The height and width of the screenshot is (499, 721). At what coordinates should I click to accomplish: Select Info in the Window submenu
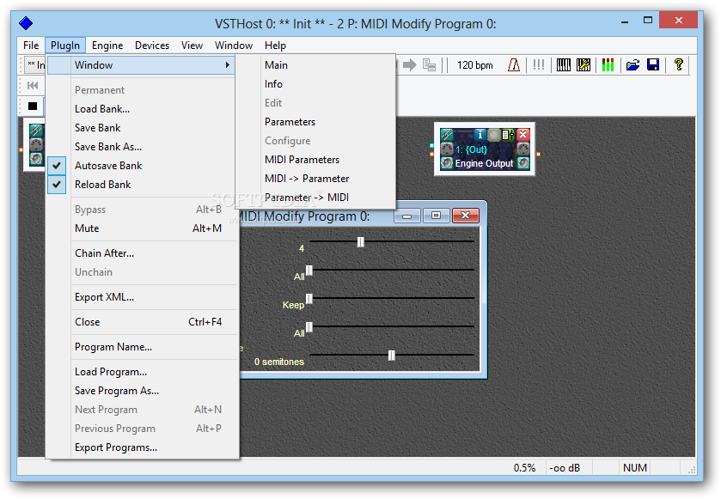point(315,84)
